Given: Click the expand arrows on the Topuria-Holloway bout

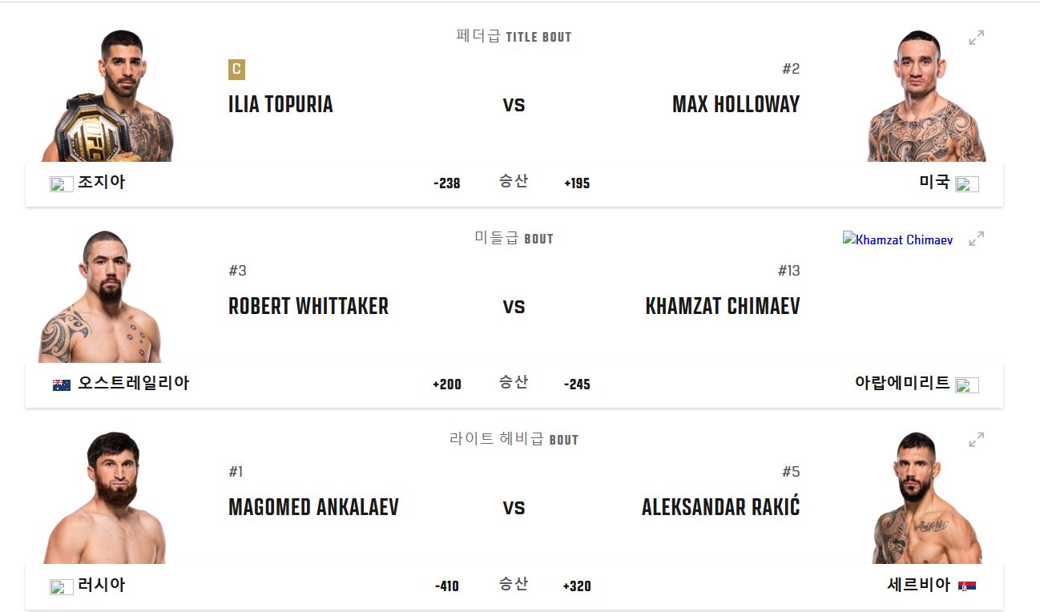Looking at the screenshot, I should tap(976, 36).
